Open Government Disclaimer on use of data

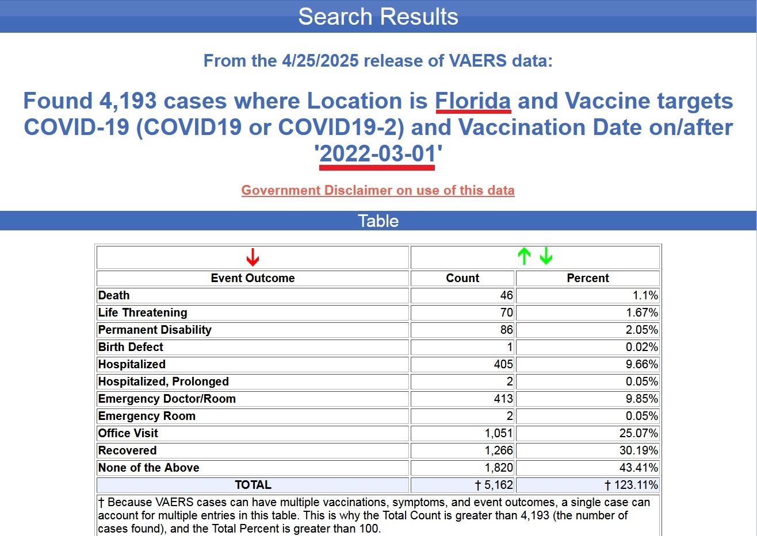(x=378, y=190)
